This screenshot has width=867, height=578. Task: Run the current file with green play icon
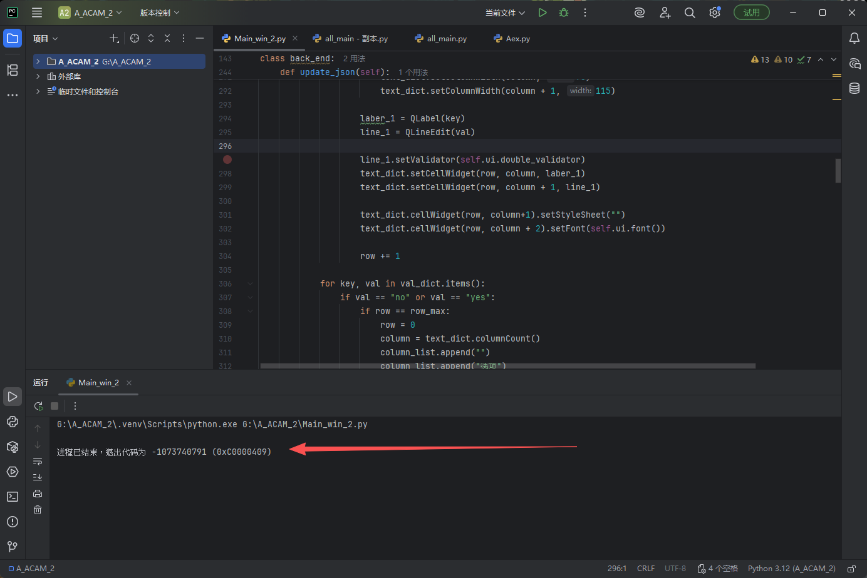[542, 12]
